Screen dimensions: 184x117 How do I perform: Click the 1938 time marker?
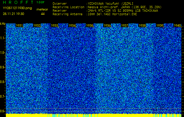pyautogui.click(x=142, y=25)
